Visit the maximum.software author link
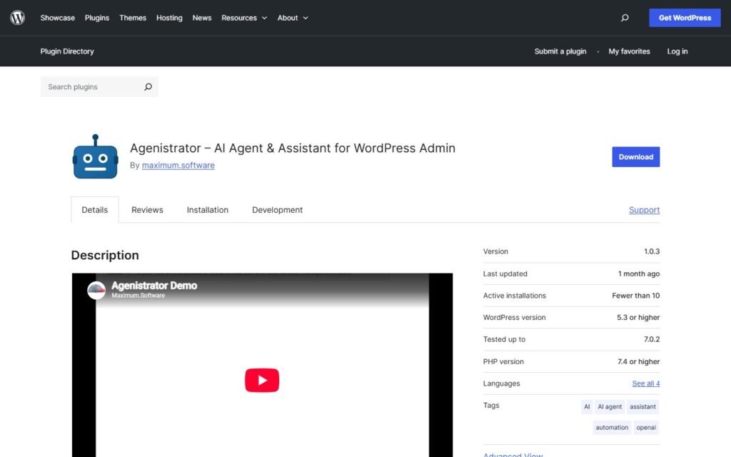 (178, 165)
